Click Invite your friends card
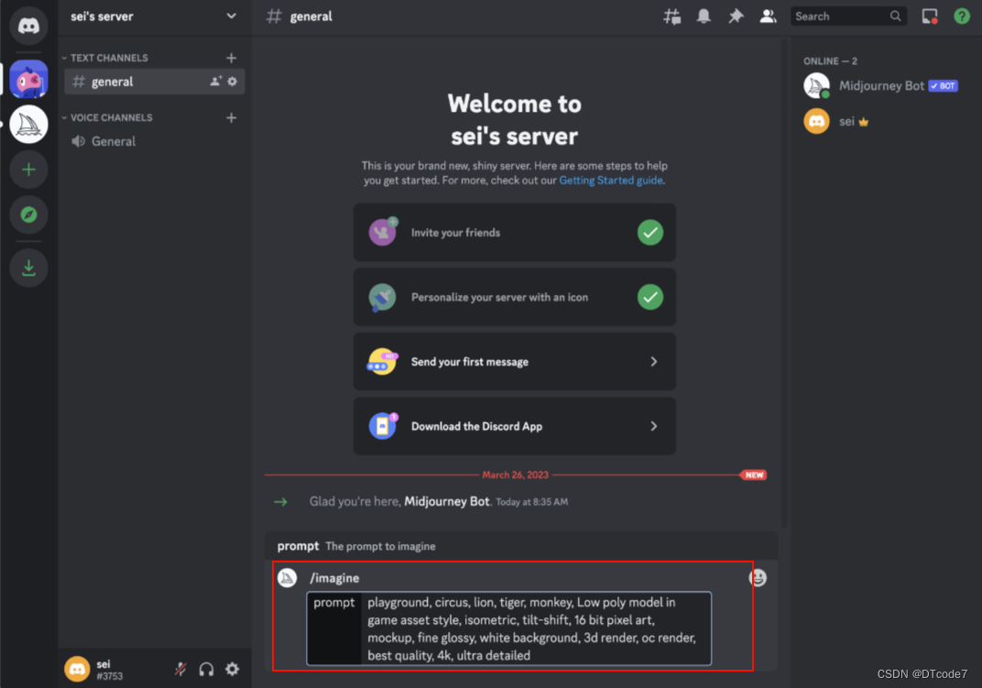The height and width of the screenshot is (688, 982). point(514,233)
